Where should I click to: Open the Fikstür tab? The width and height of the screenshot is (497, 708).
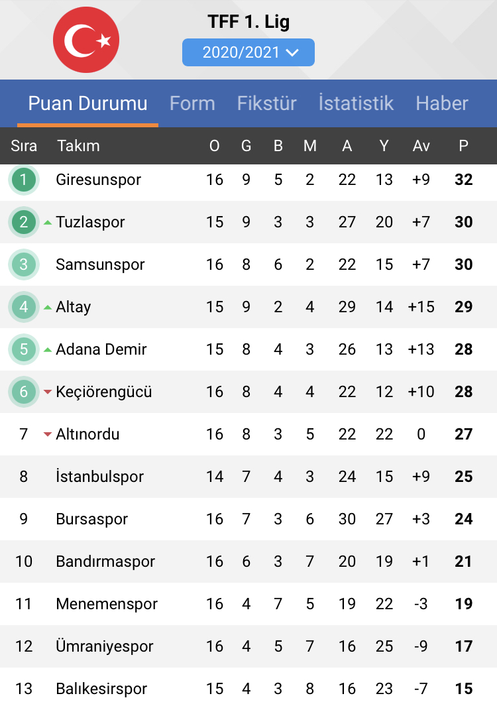pos(267,103)
